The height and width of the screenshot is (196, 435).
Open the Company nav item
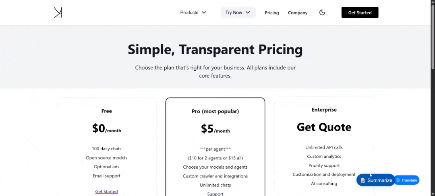click(298, 13)
